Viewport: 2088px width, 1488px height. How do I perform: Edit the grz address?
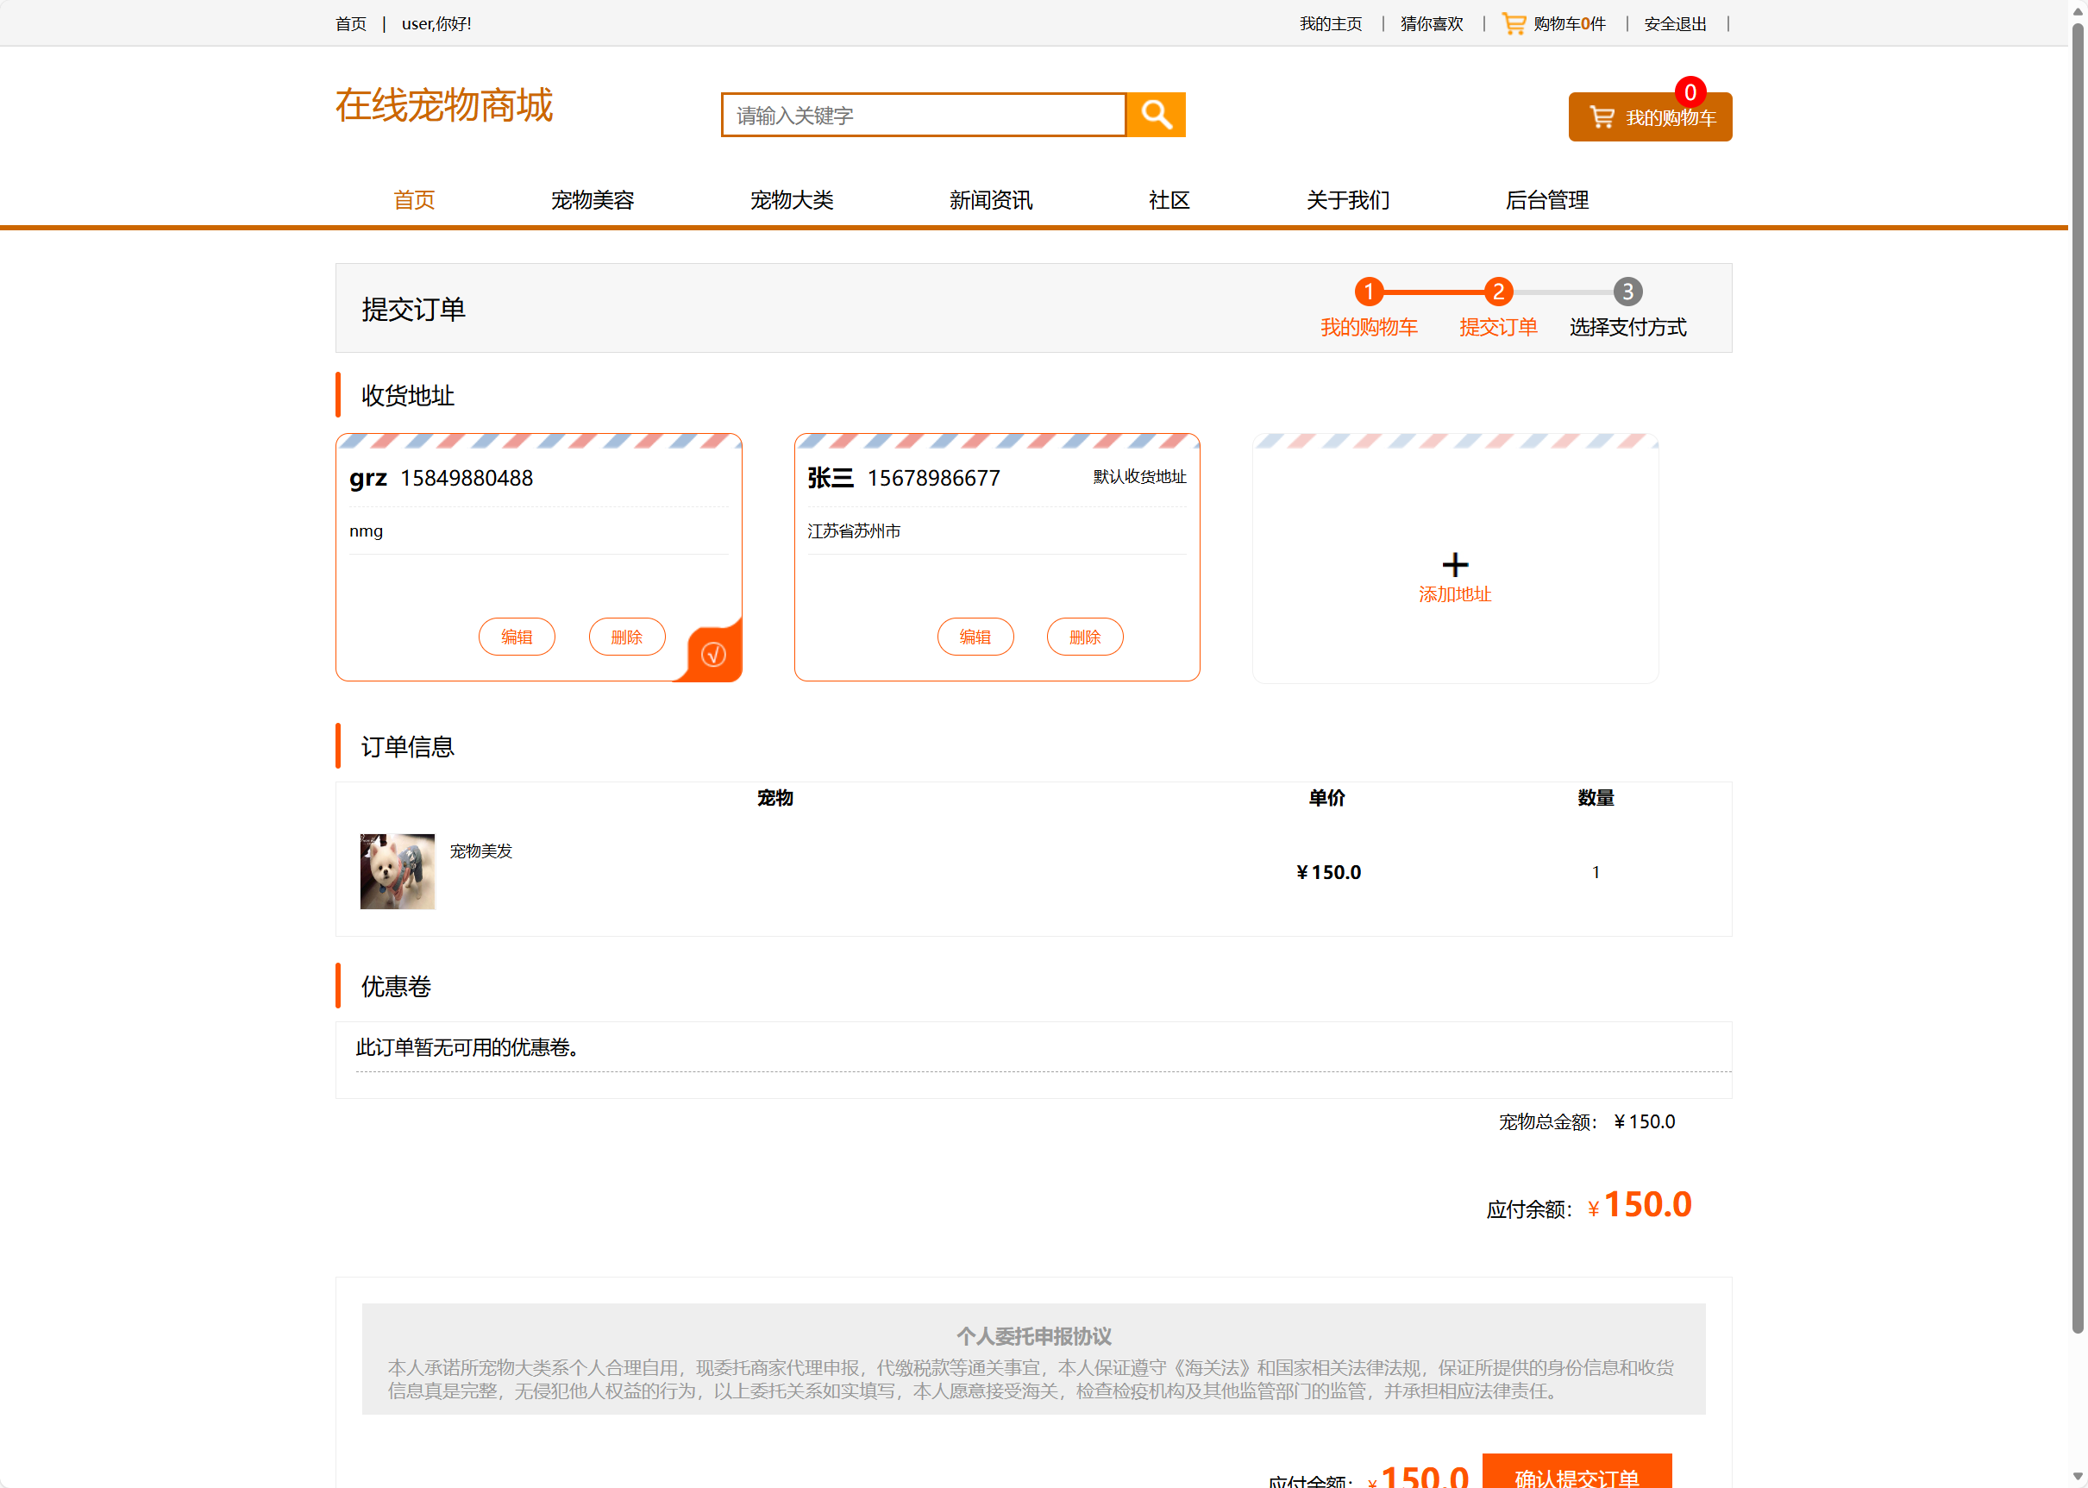pyautogui.click(x=516, y=636)
